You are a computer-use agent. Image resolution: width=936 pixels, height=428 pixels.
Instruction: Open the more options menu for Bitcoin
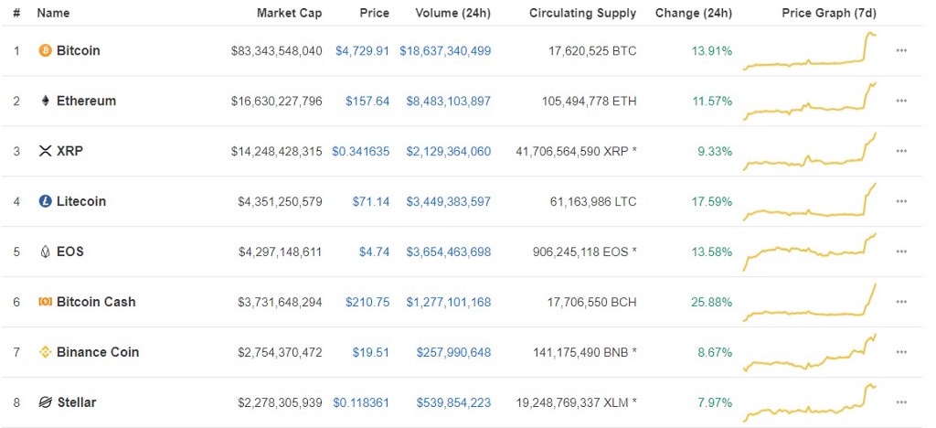pyautogui.click(x=901, y=50)
